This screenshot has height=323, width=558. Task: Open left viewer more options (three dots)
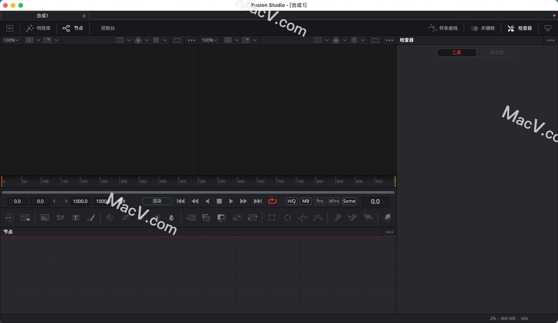point(191,40)
